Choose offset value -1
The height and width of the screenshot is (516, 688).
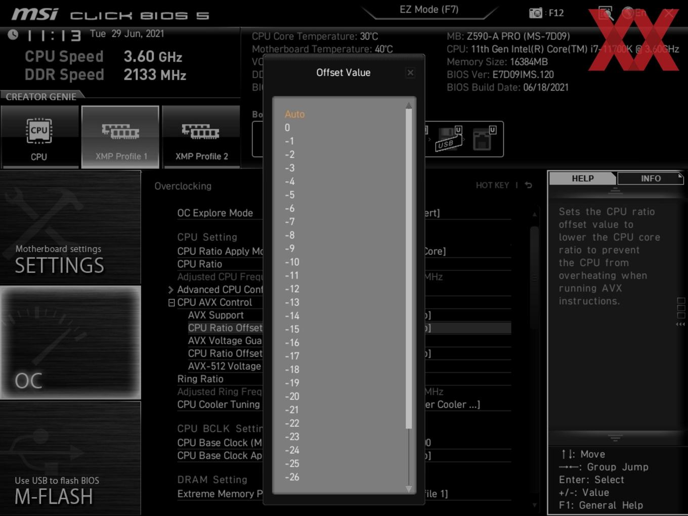[289, 141]
